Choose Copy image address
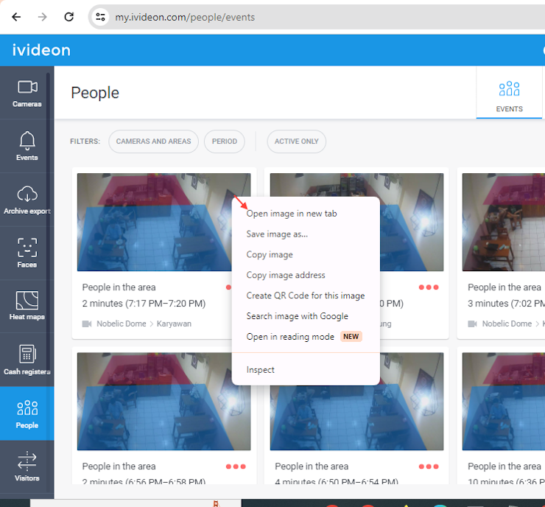 306,275
